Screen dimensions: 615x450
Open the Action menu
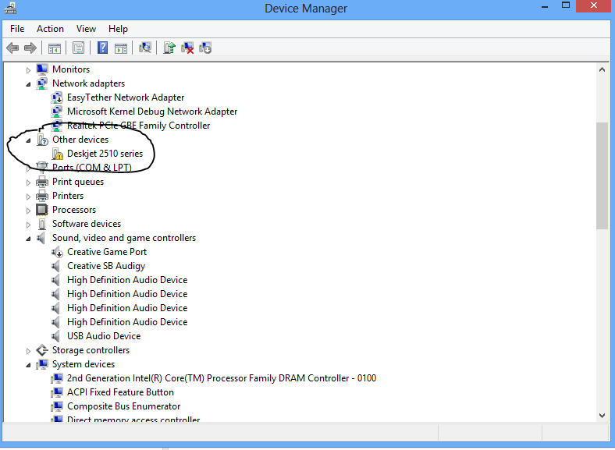click(x=50, y=29)
